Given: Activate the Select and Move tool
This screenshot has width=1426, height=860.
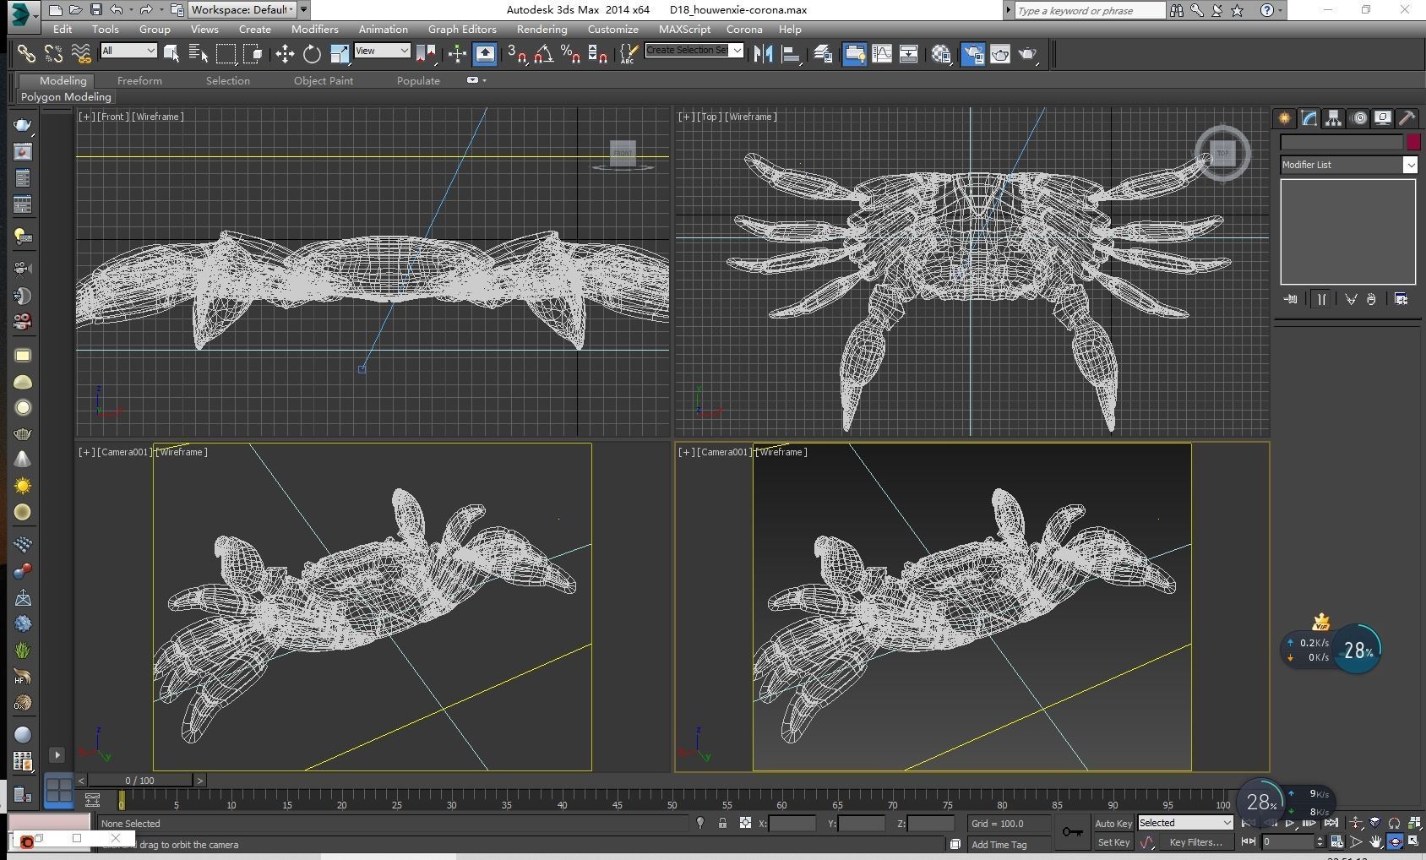Looking at the screenshot, I should click(x=285, y=54).
